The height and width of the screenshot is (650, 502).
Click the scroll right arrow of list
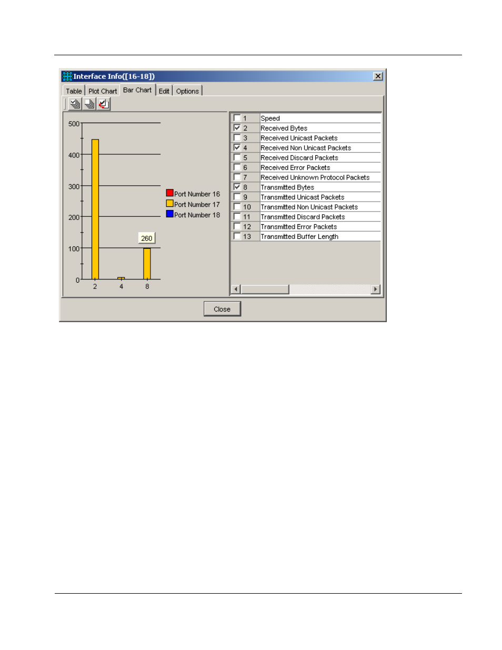(376, 289)
